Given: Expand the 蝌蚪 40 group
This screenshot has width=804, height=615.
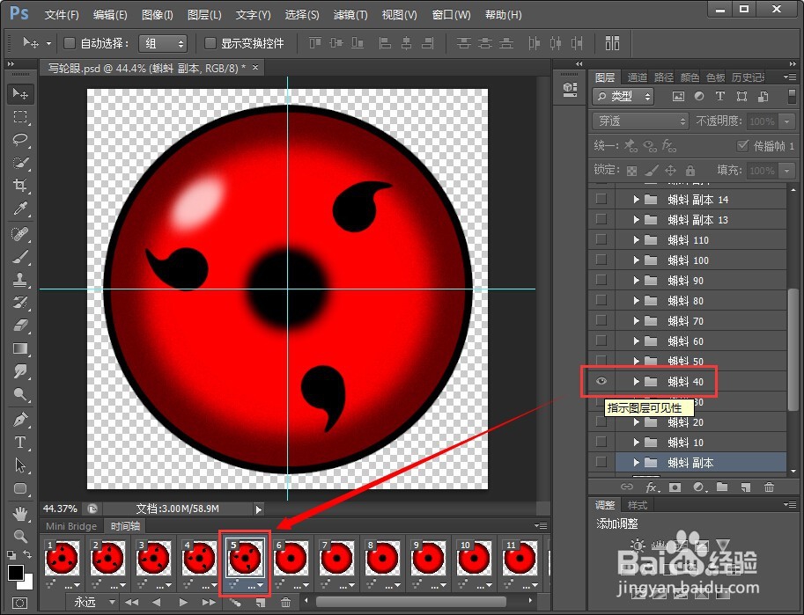Looking at the screenshot, I should tap(637, 381).
